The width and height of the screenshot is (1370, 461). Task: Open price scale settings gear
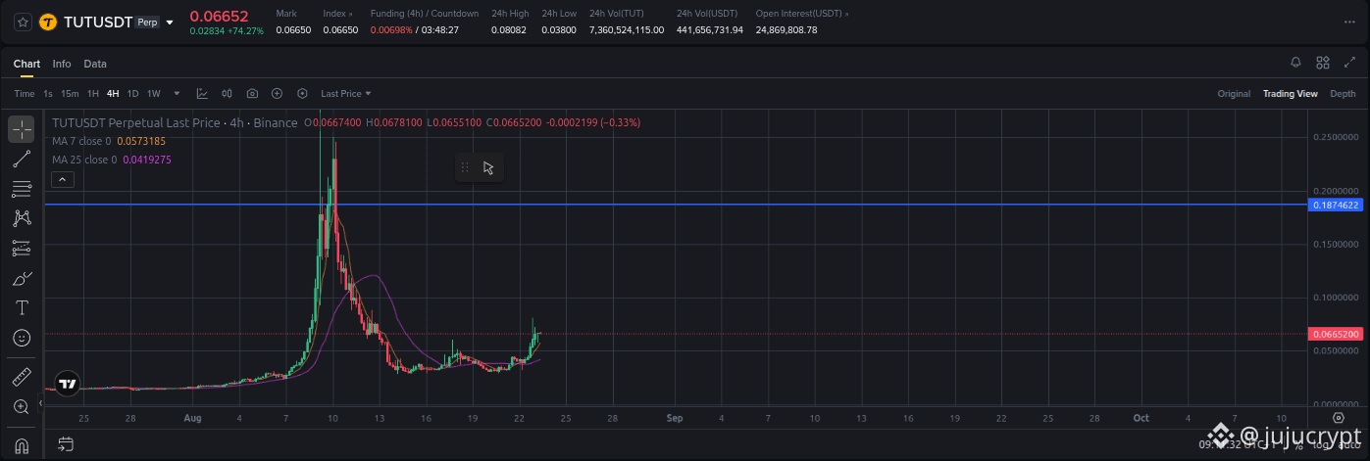[x=1339, y=417]
